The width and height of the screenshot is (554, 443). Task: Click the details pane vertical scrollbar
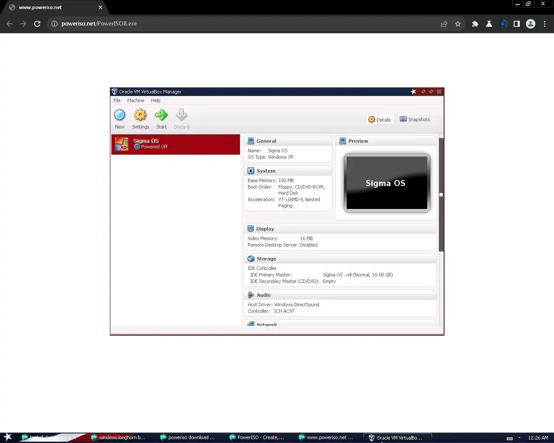(x=441, y=194)
